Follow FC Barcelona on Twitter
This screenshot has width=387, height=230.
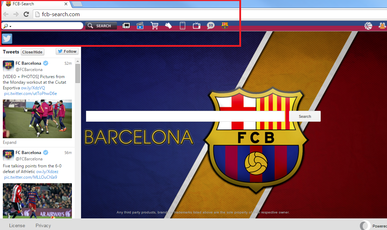pos(67,51)
